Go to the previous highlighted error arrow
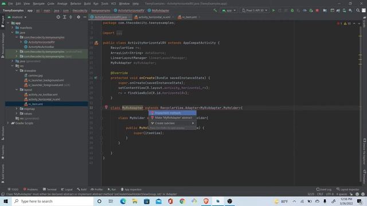 (x=354, y=23)
